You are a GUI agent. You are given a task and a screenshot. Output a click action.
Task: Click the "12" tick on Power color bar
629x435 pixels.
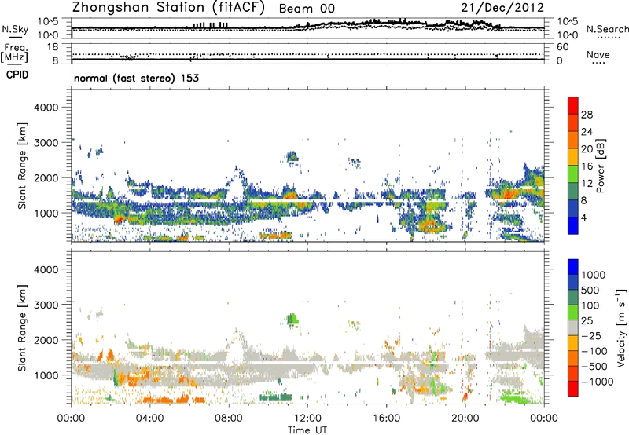tap(587, 184)
